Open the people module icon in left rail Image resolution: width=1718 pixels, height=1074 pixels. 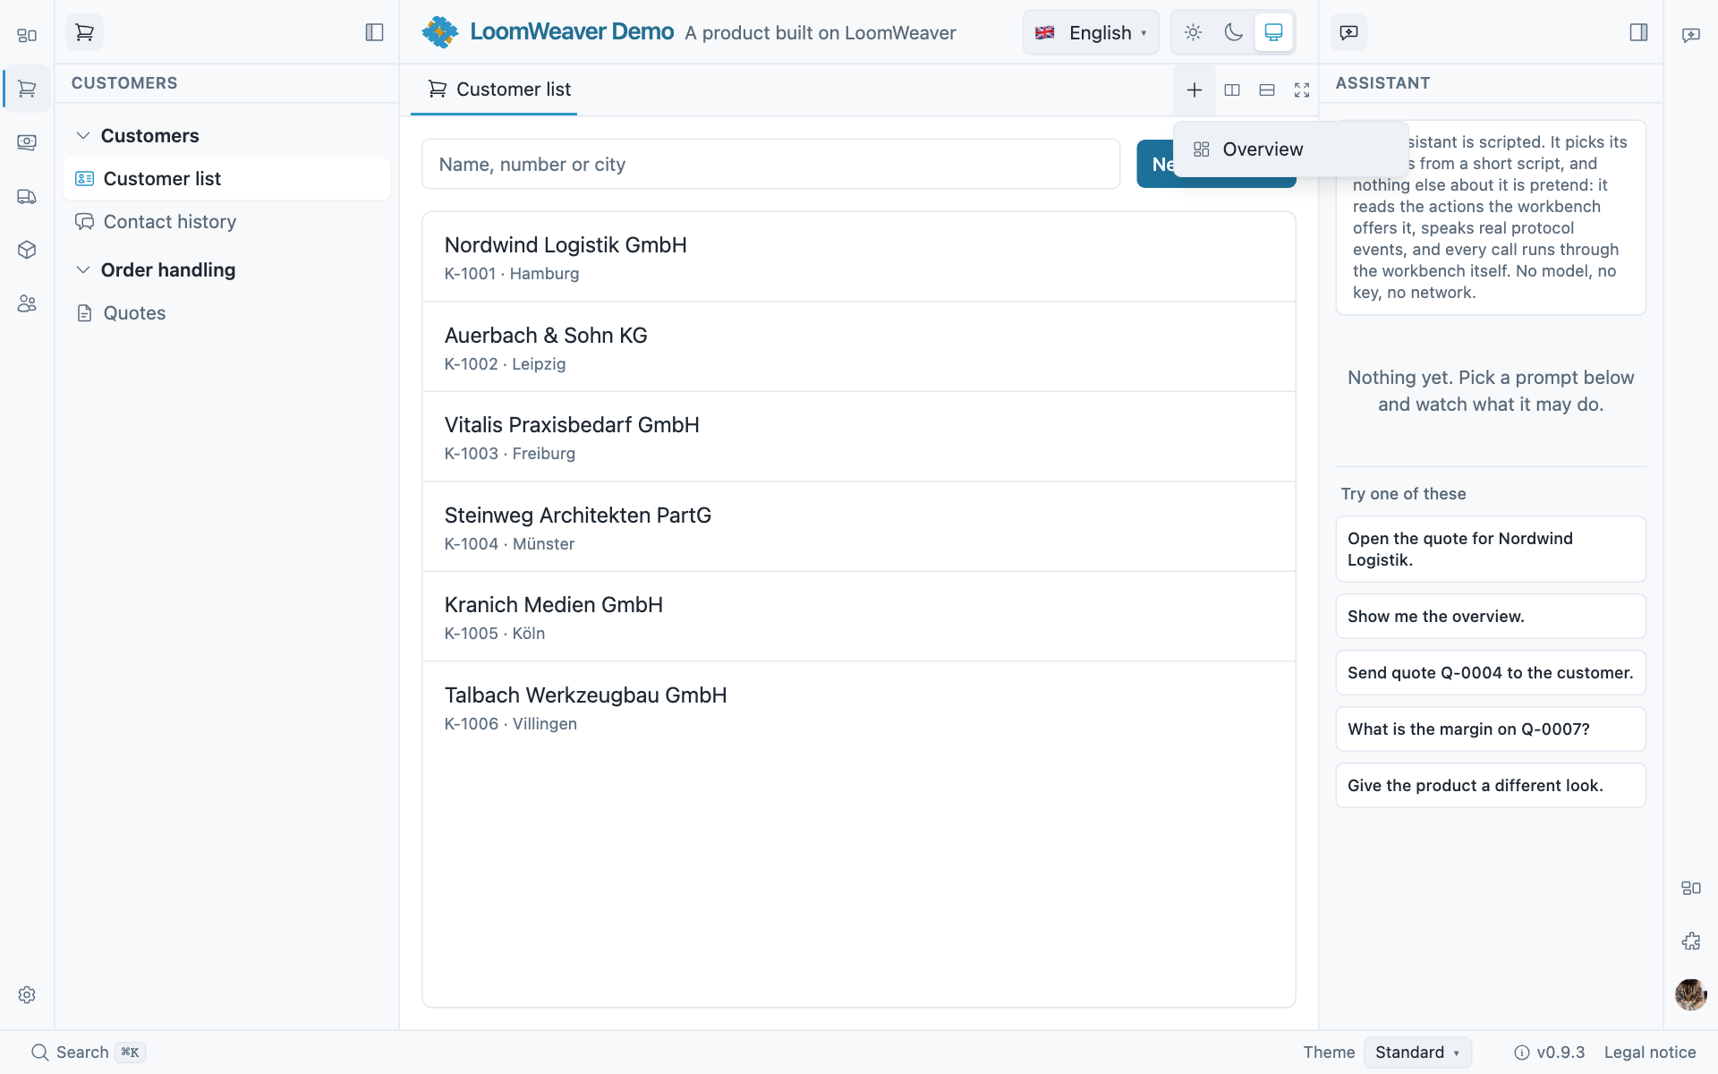27,303
